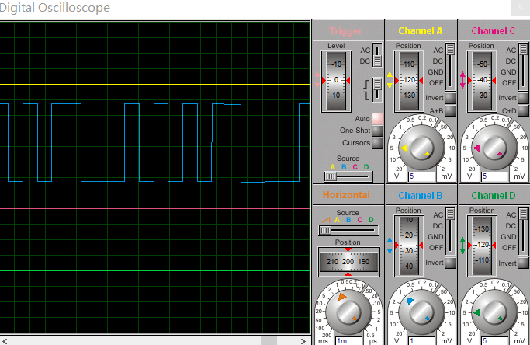
Task: Turn on the Cursors button
Action: pyautogui.click(x=377, y=143)
